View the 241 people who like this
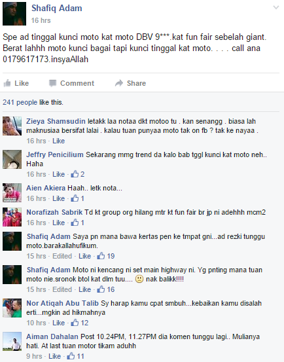The height and width of the screenshot is (362, 284). (20, 102)
